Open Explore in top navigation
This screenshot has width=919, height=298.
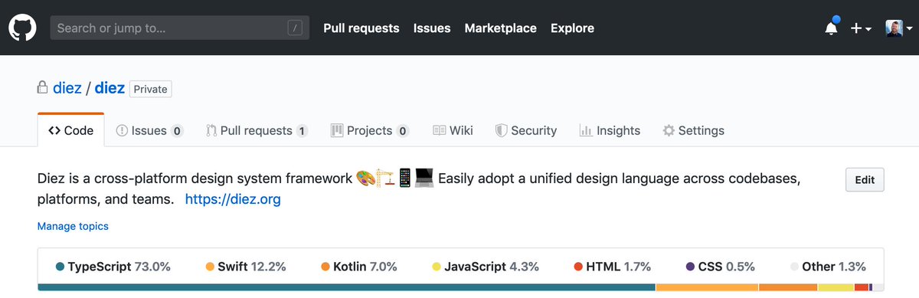pyautogui.click(x=572, y=28)
